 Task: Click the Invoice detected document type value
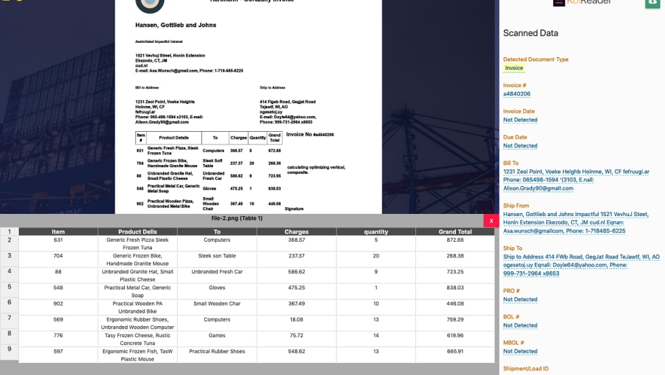tap(514, 68)
